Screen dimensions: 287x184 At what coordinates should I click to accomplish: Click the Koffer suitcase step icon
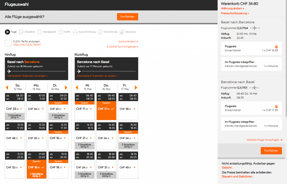[61, 32]
